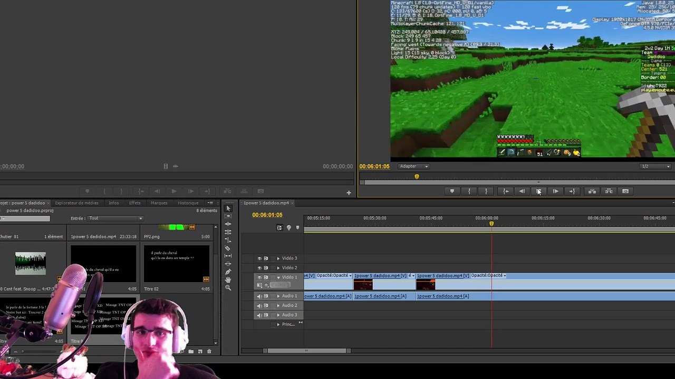Hide the Vidéo 2 track with its eye

(x=259, y=268)
